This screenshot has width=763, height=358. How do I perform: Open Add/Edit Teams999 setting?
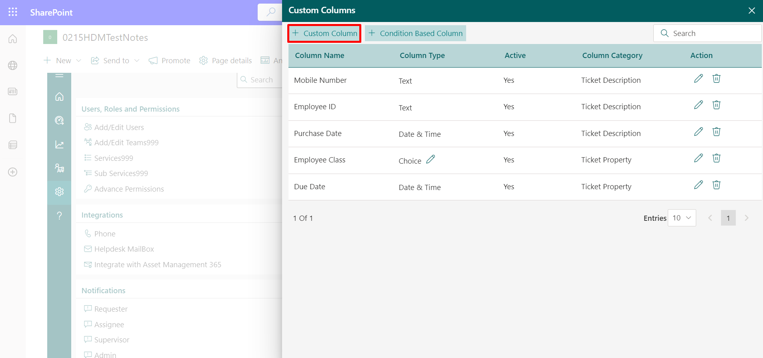pos(121,142)
